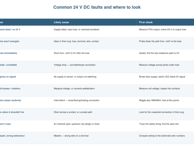
Task: Click the 'Common 24 V DC faults' page title
Action: click(x=97, y=7)
